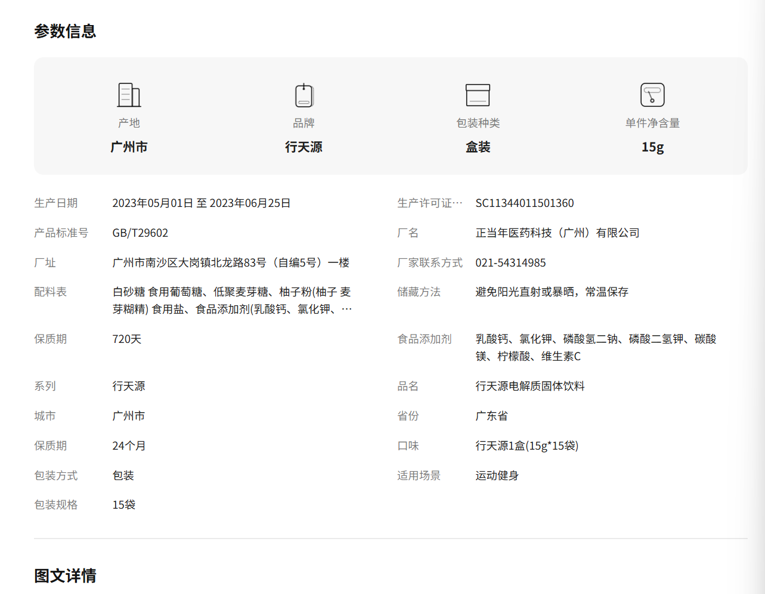Click the 适用场景 label
765x594 pixels.
tap(419, 476)
